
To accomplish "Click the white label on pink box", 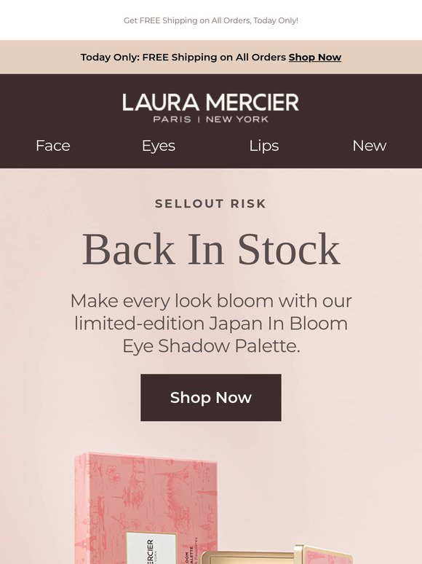I will click(151, 547).
